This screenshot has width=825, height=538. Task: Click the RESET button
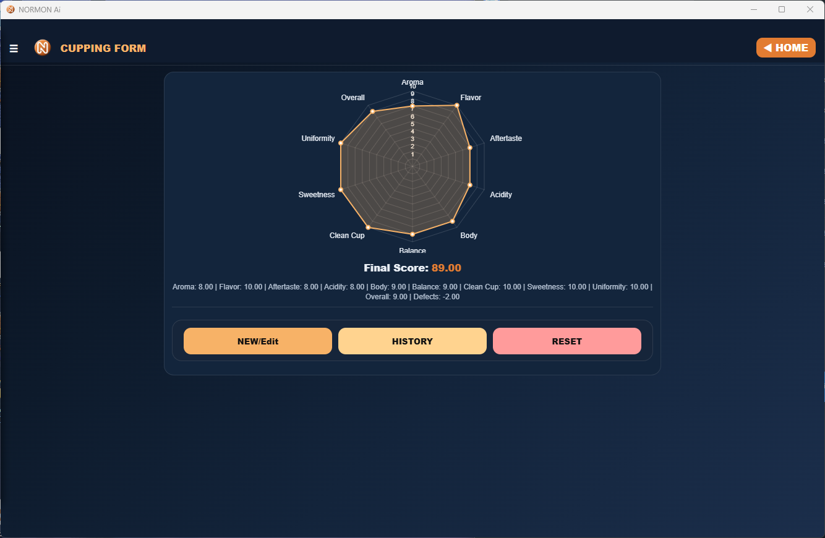566,341
